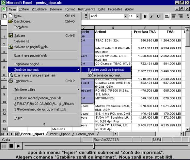Select Deschidere... menu item
This screenshot has width=190, height=160.
(44, 21)
